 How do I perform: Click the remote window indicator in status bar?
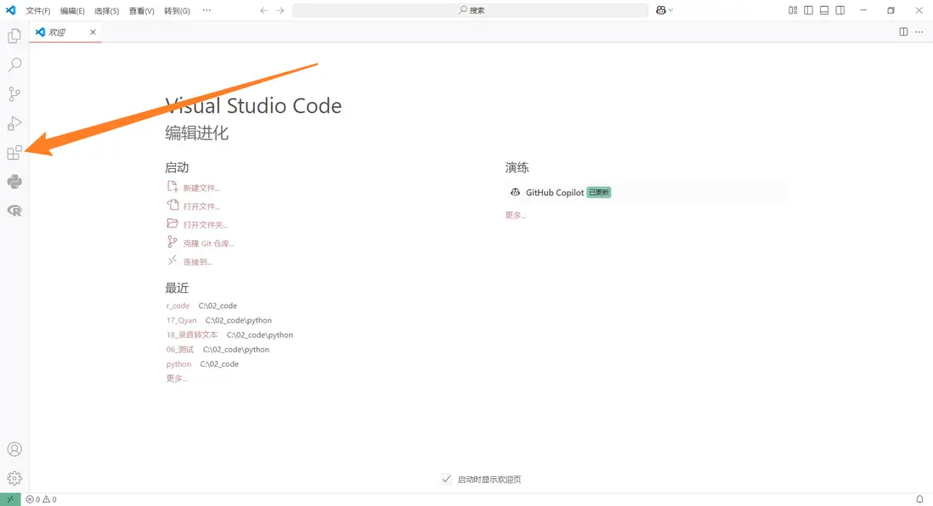coord(10,499)
